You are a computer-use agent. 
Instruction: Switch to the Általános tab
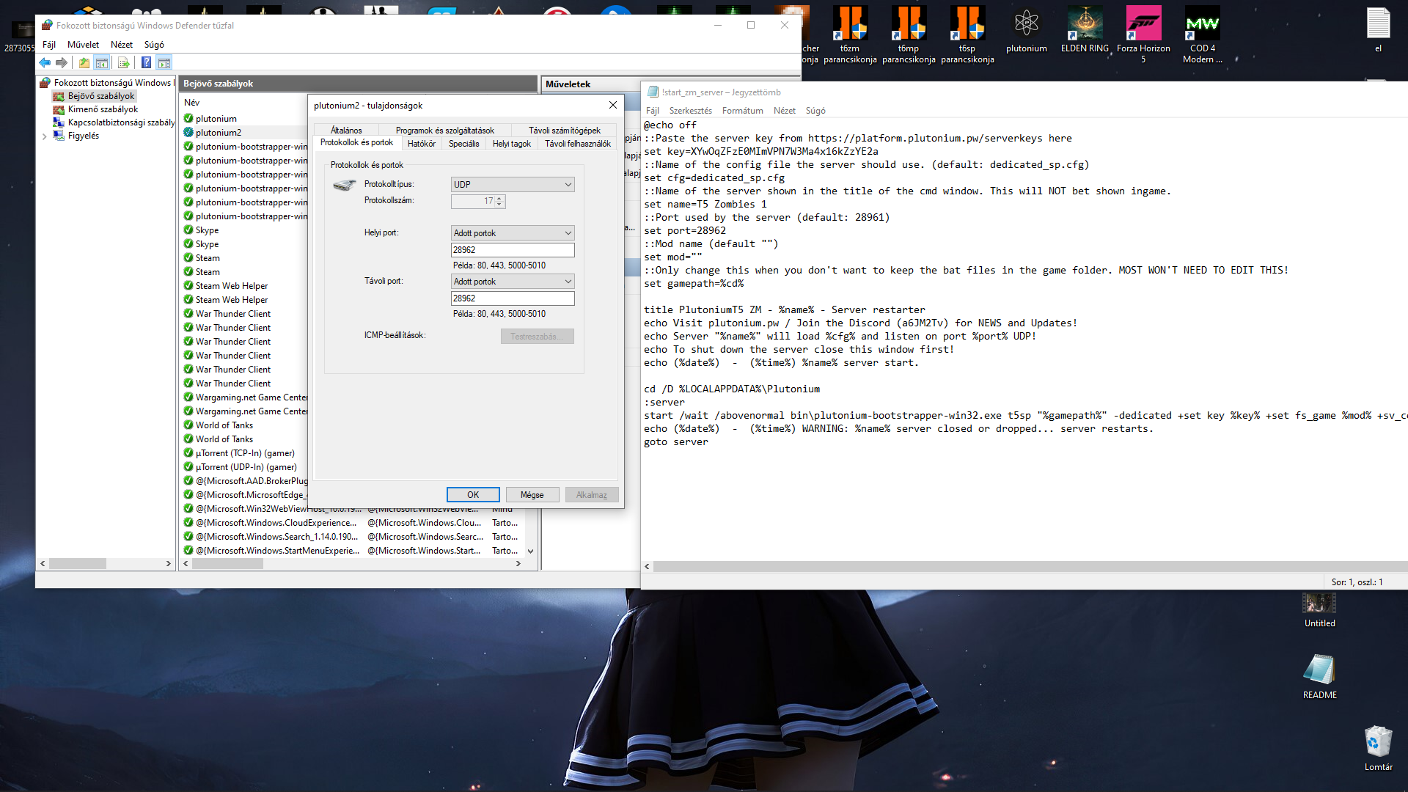coord(346,131)
